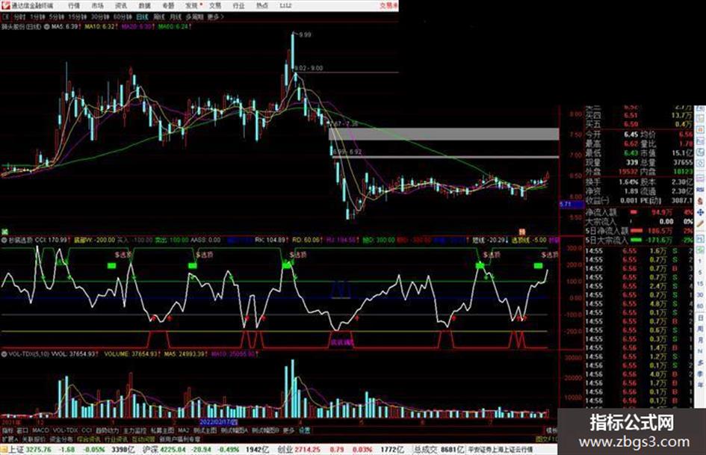The height and width of the screenshot is (455, 706).
Task: Click the red 交易 button at top right
Action: point(388,5)
